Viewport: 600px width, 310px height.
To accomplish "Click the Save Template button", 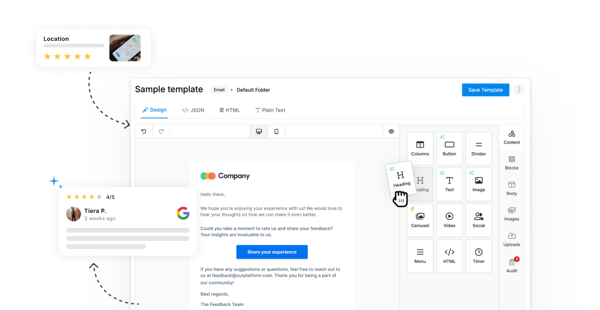I will 486,90.
